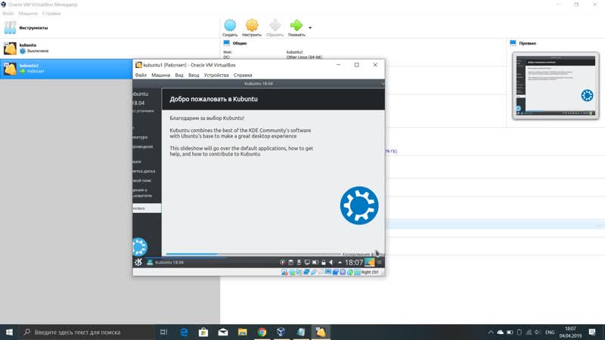Open the clipboard icon in guest tray
Viewport: 605px width, 340px height.
point(291,262)
